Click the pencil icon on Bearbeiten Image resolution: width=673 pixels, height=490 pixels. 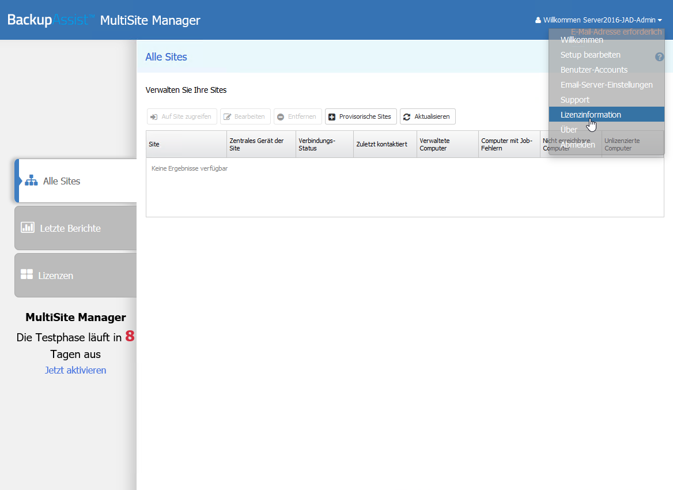[x=227, y=117]
